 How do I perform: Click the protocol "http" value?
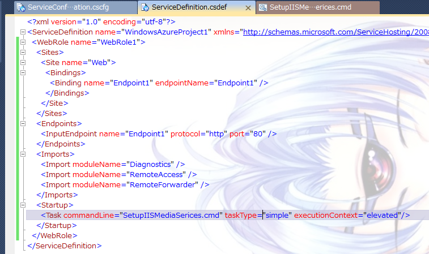216,134
